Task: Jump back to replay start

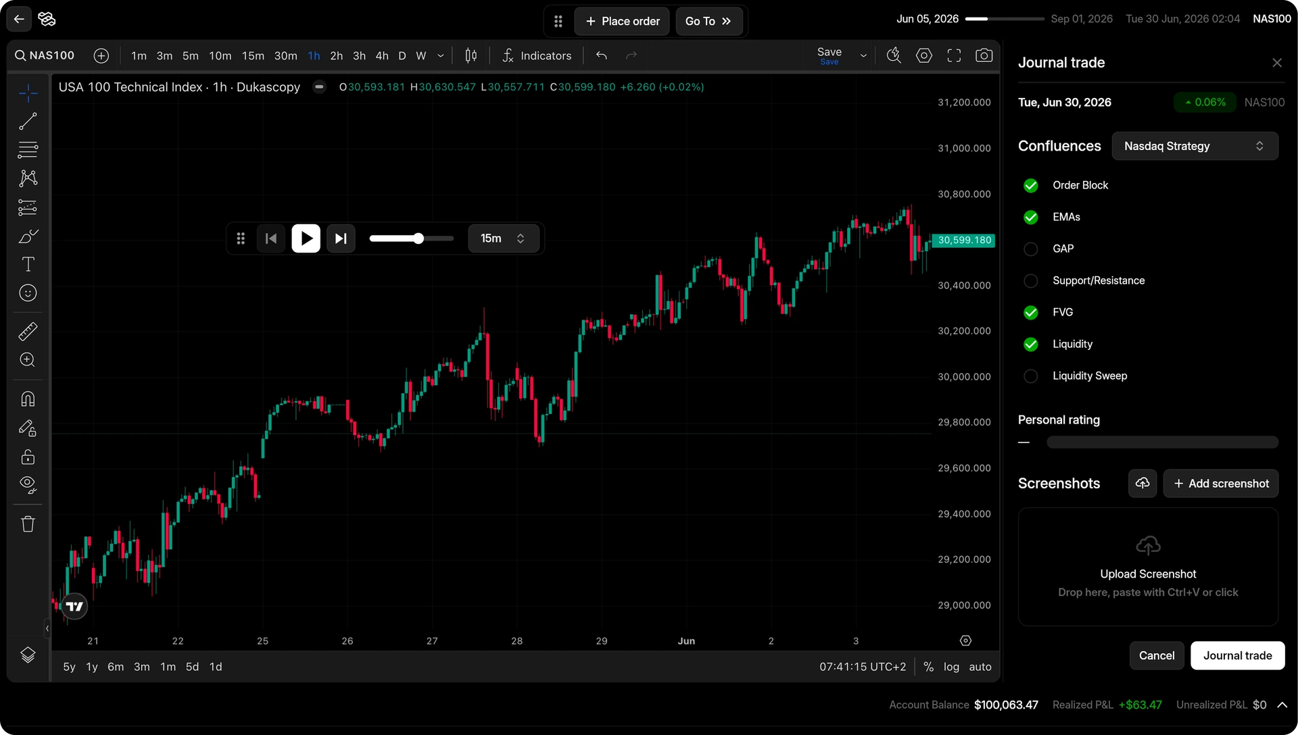Action: [x=271, y=238]
